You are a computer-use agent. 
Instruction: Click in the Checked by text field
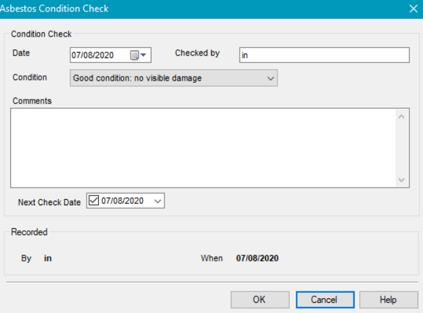324,56
